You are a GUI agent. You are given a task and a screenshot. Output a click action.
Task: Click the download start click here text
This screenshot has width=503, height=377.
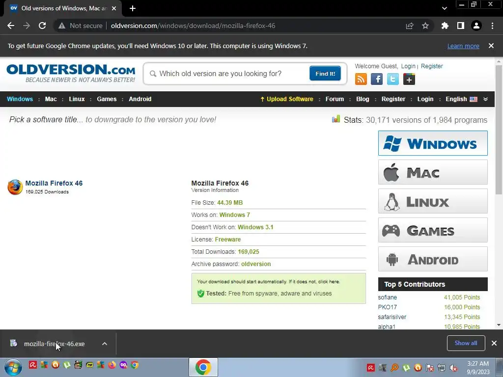[x=329, y=281]
